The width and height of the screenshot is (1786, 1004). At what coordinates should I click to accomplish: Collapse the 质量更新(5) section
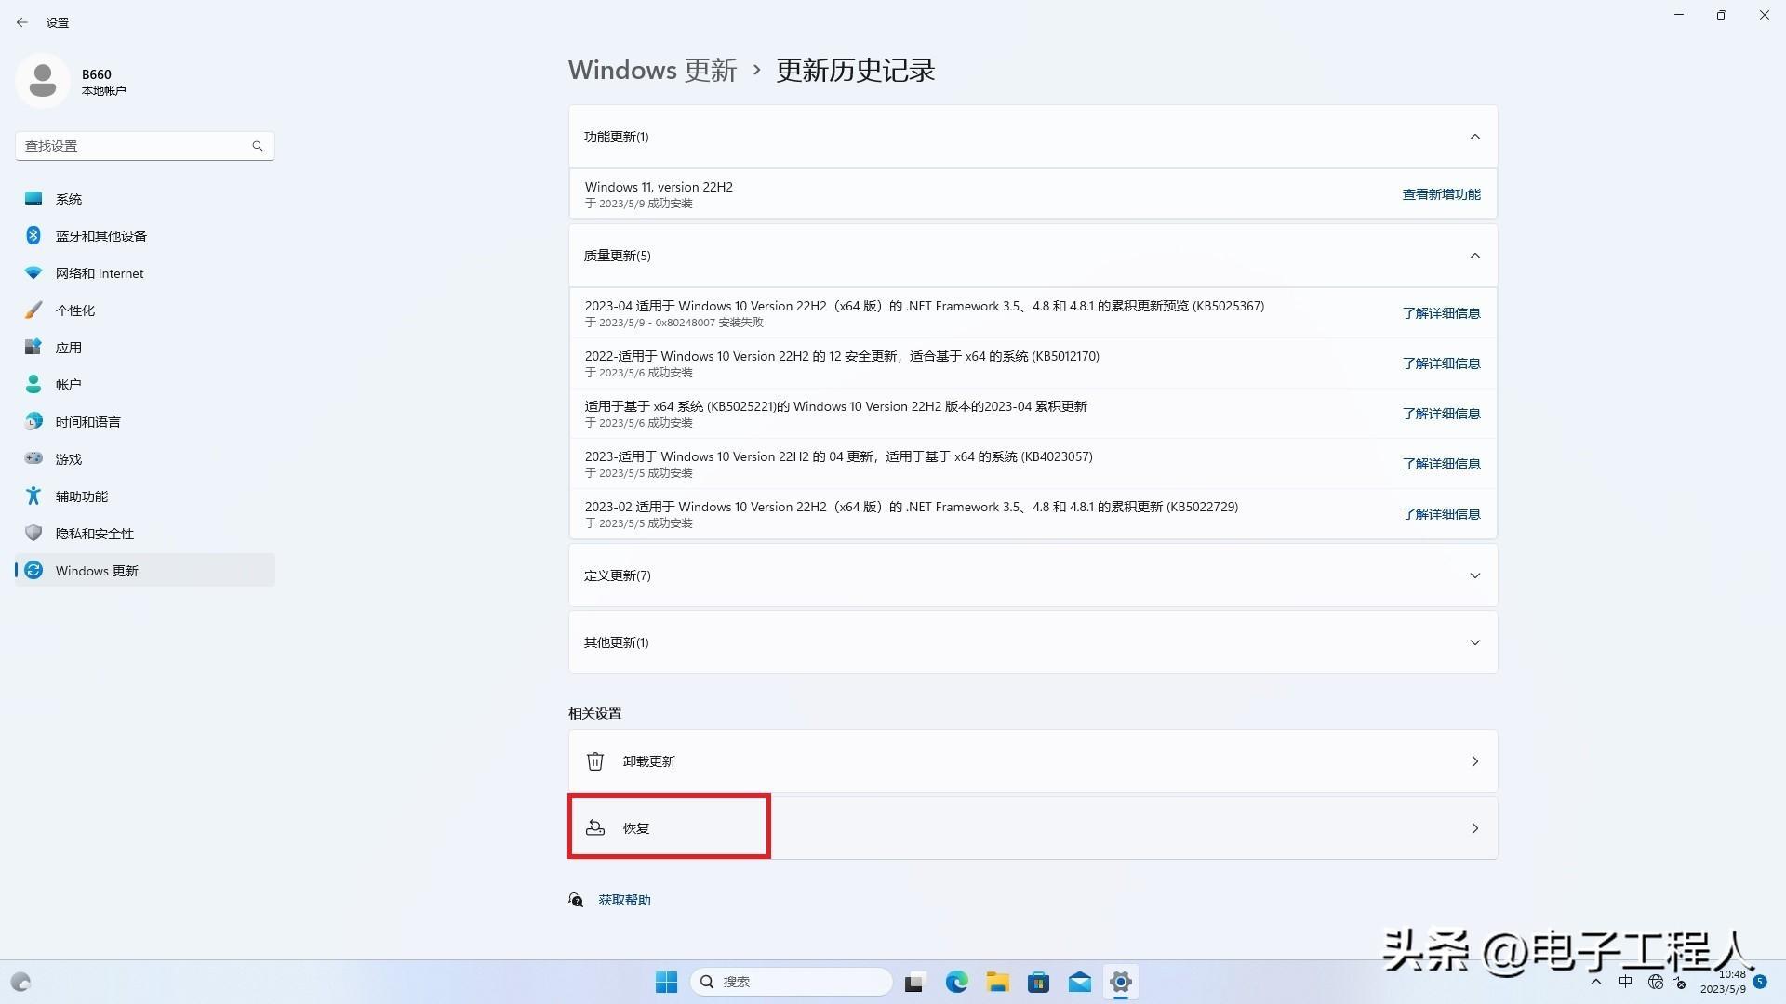point(1474,256)
